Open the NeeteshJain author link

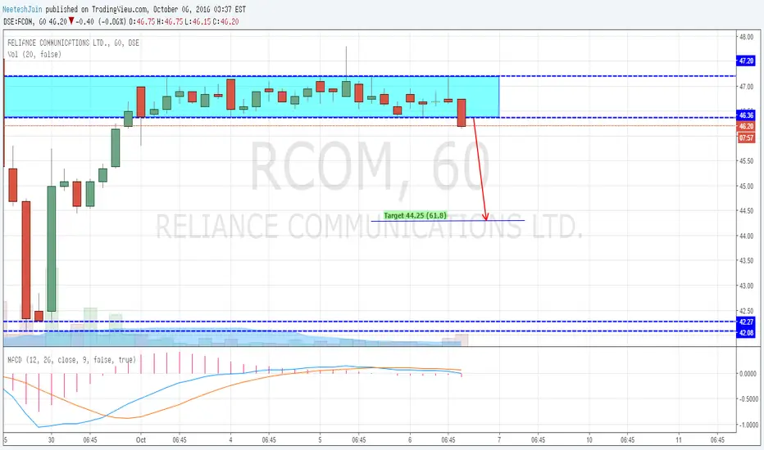coord(22,9)
